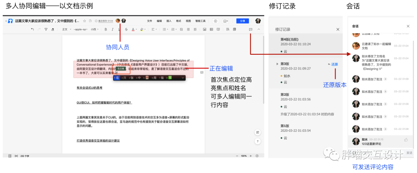The image size is (417, 173).
Task: Close the 会话 panel
Action: [x=408, y=26]
